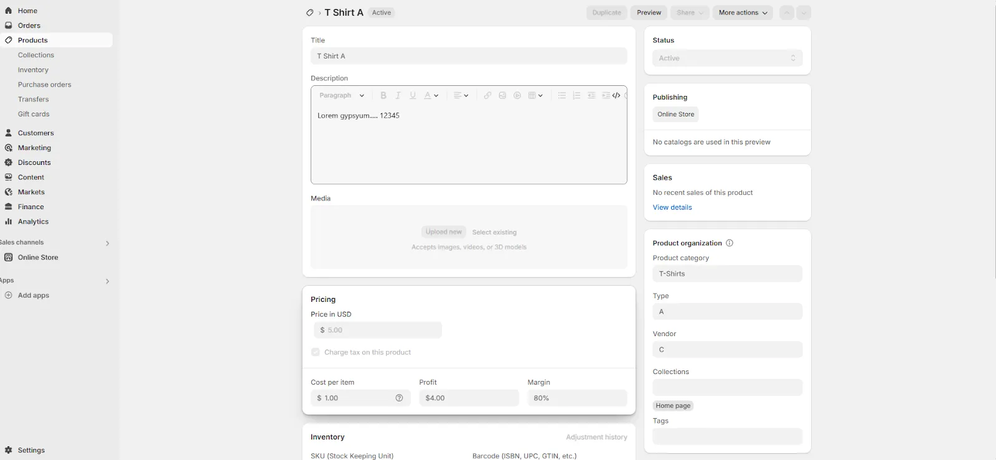Open the insert table dropdown
The width and height of the screenshot is (996, 460).
535,95
